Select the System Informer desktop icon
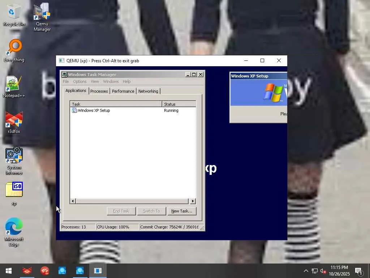The width and height of the screenshot is (370, 278). tap(14, 161)
